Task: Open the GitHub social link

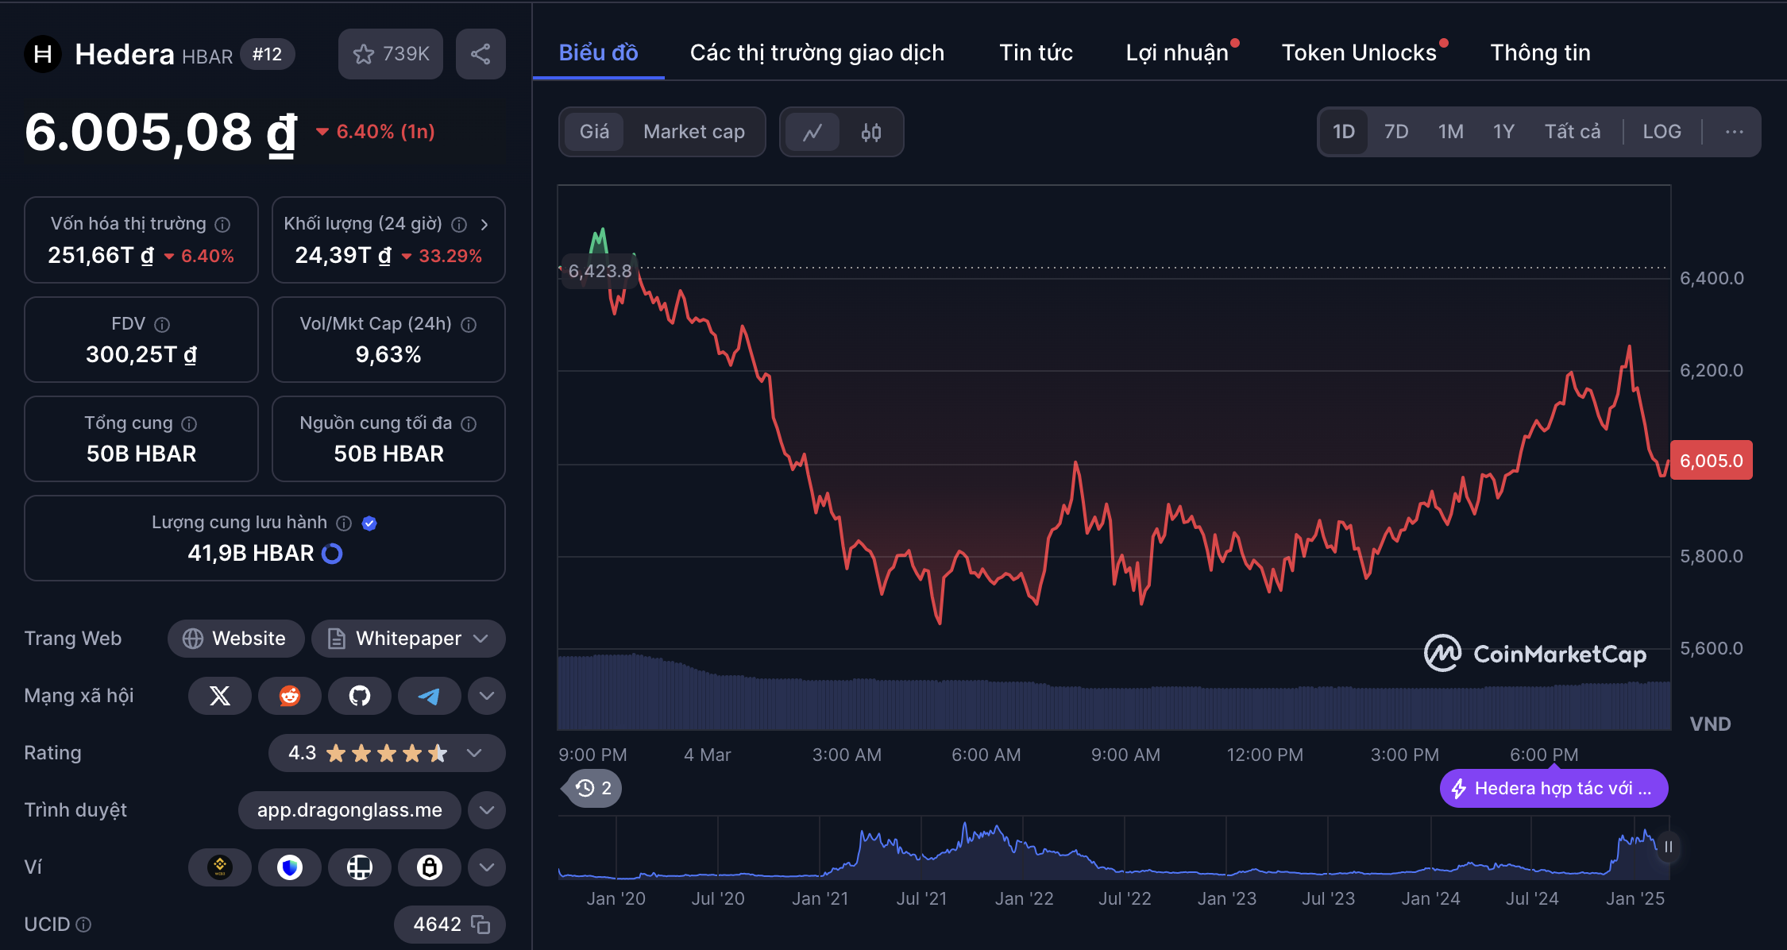Action: pos(360,697)
